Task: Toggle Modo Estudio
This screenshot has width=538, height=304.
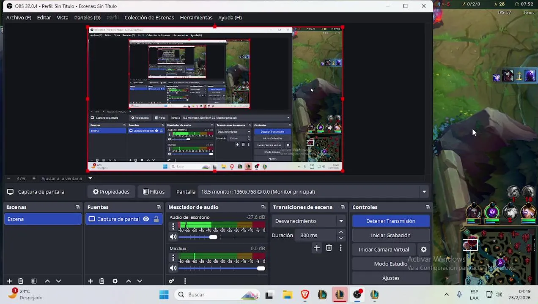Action: (391, 264)
